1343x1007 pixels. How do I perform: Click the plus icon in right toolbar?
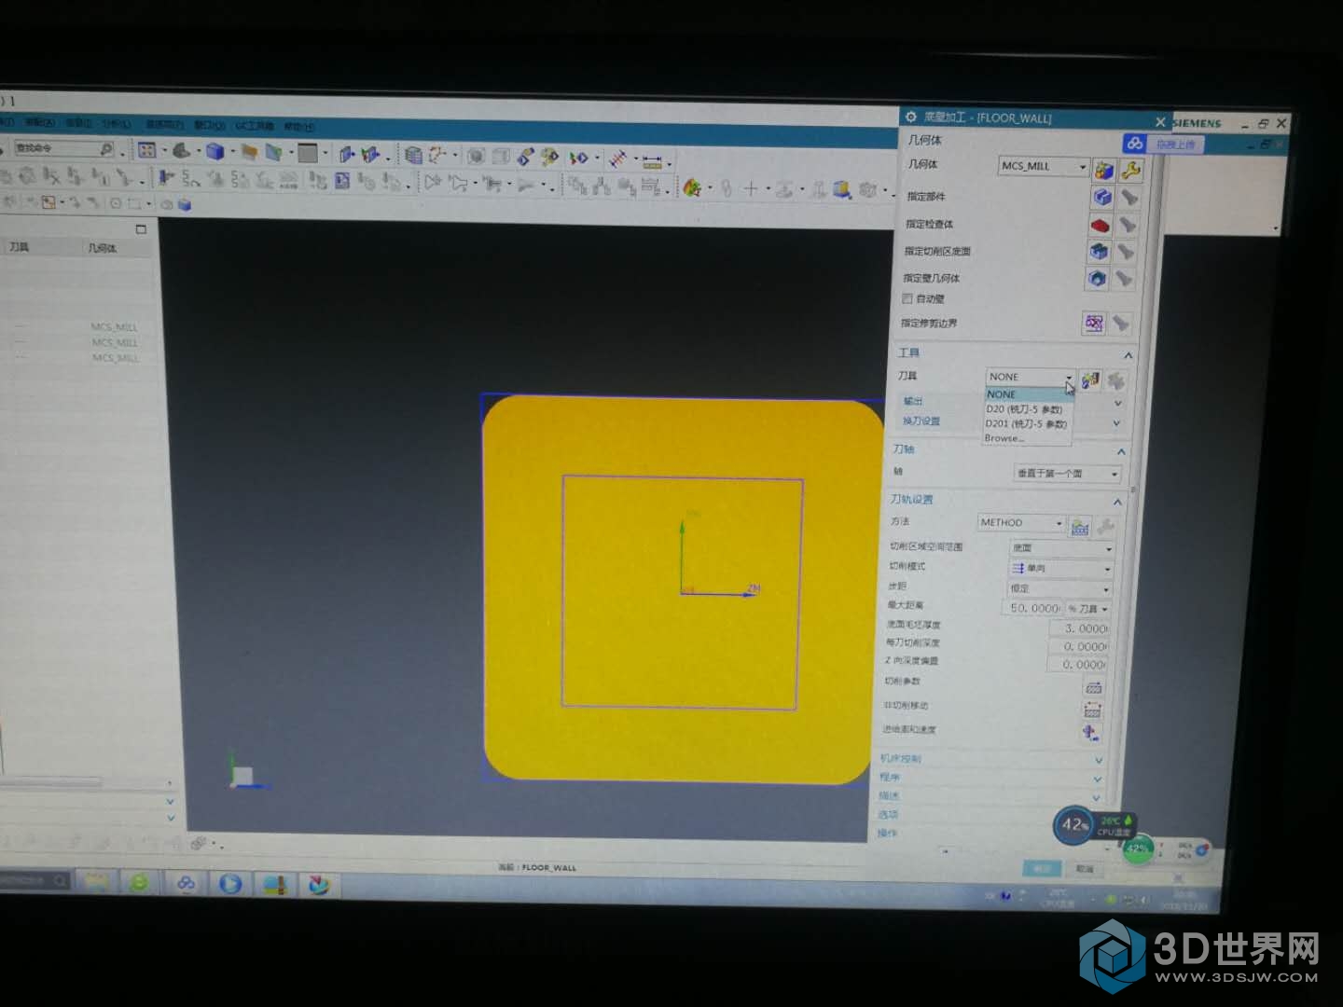pos(751,189)
